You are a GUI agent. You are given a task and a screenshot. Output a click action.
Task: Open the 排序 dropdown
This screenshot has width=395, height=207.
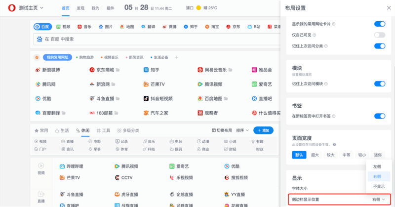[x=242, y=130]
